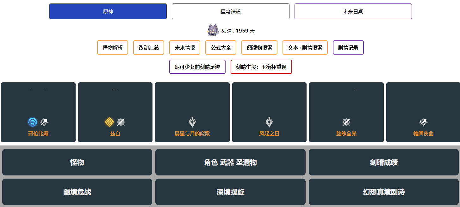
Task: Open the 文本+剧情搜索 search
Action: coord(305,48)
